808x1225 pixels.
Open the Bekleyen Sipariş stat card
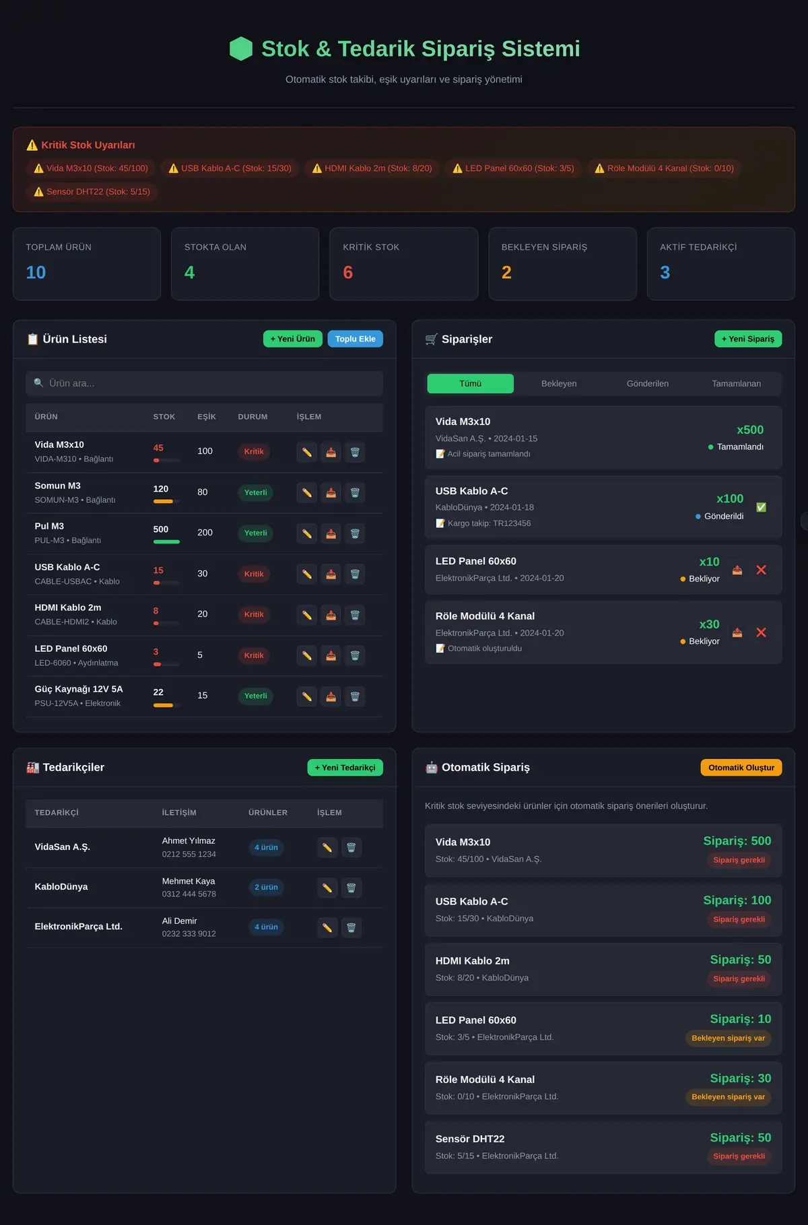562,264
